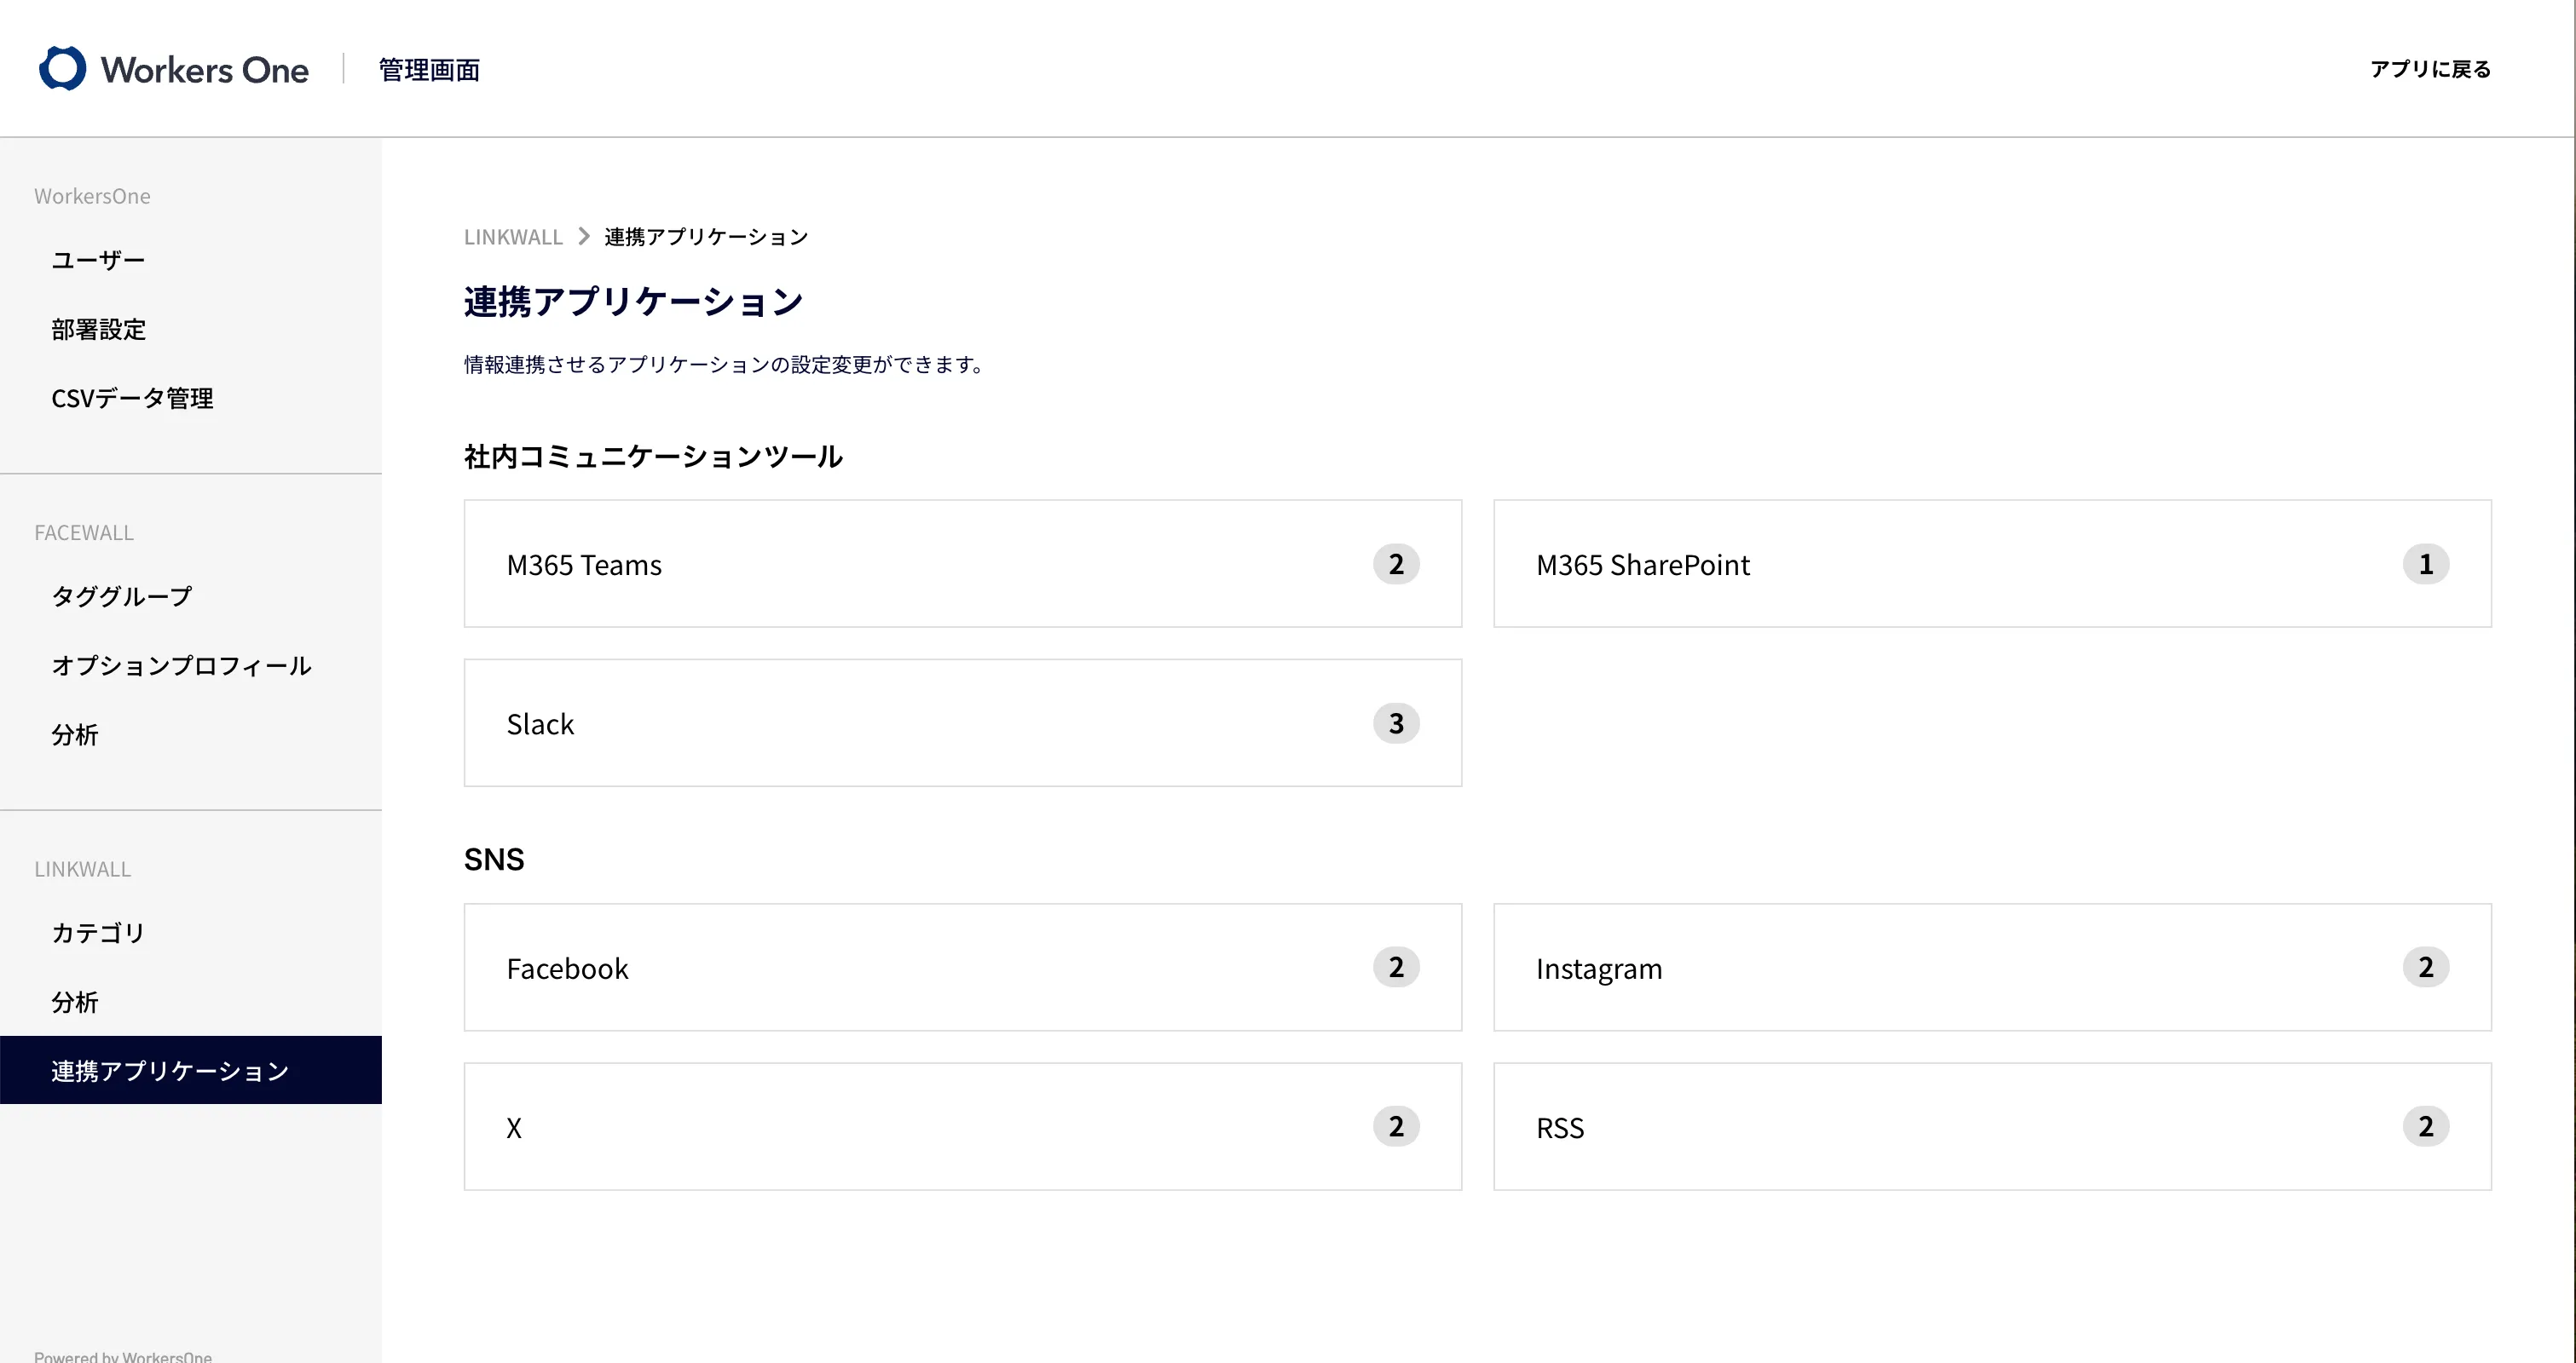Screen dimensions: 2576x1363
Task: Open the ユーザー menu item
Action: point(98,260)
